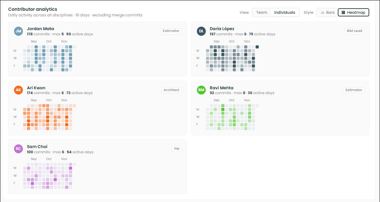Screen dimensions: 380x202
Task: Click Sep label on Jordan Mata heatmap
Action: [x=34, y=41]
